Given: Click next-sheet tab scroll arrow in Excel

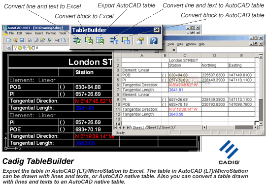Looking at the screenshot, I should (x=124, y=127).
